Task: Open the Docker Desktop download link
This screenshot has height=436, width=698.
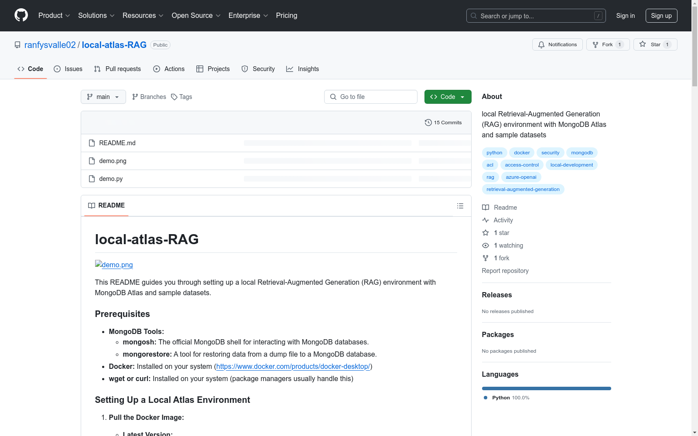Action: 293,366
